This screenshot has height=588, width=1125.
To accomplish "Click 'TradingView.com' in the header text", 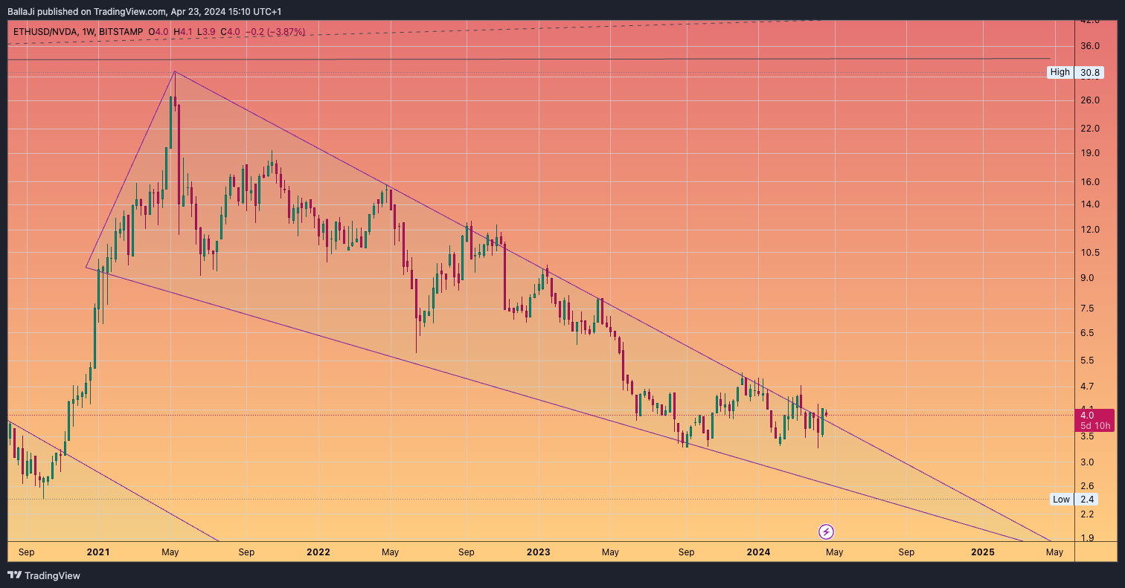I will pyautogui.click(x=130, y=12).
